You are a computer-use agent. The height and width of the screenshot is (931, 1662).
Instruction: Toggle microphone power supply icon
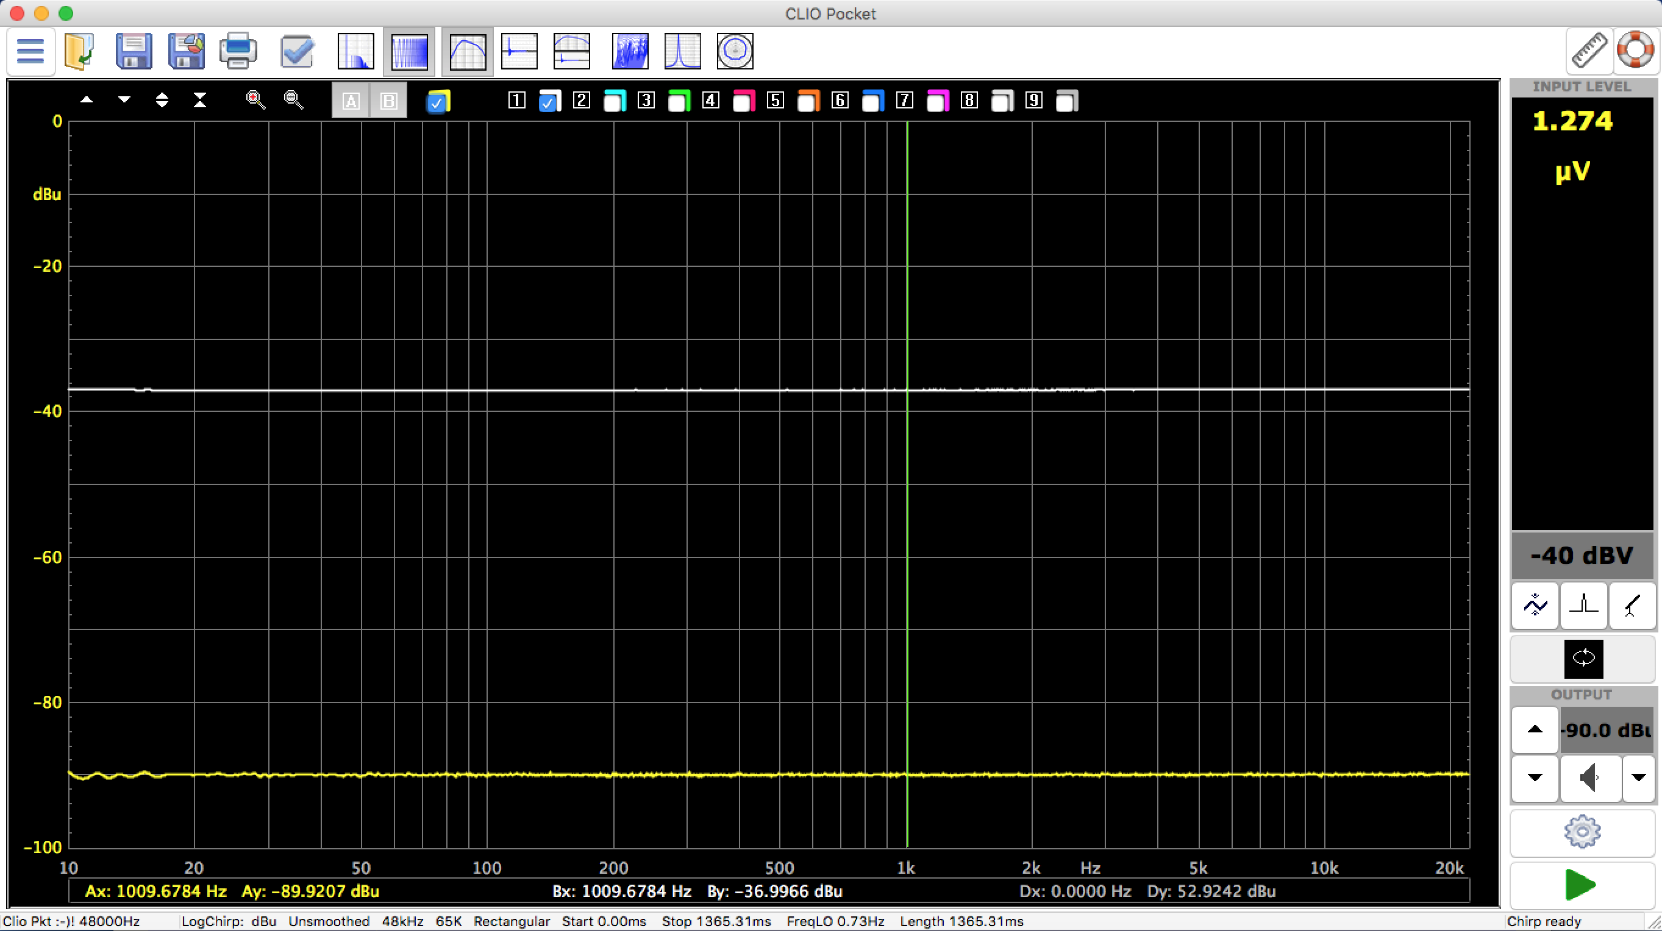(x=1632, y=606)
